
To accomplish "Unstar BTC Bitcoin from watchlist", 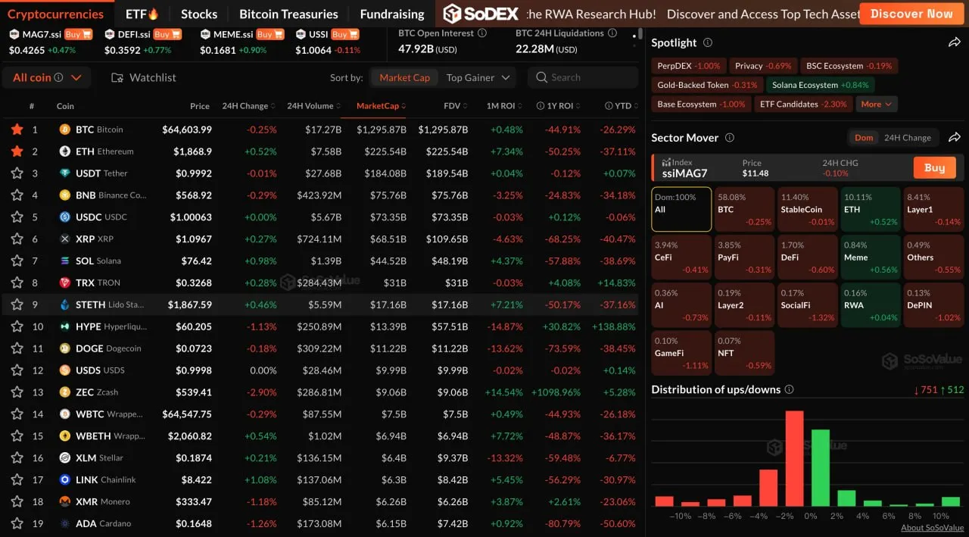I will tap(17, 130).
